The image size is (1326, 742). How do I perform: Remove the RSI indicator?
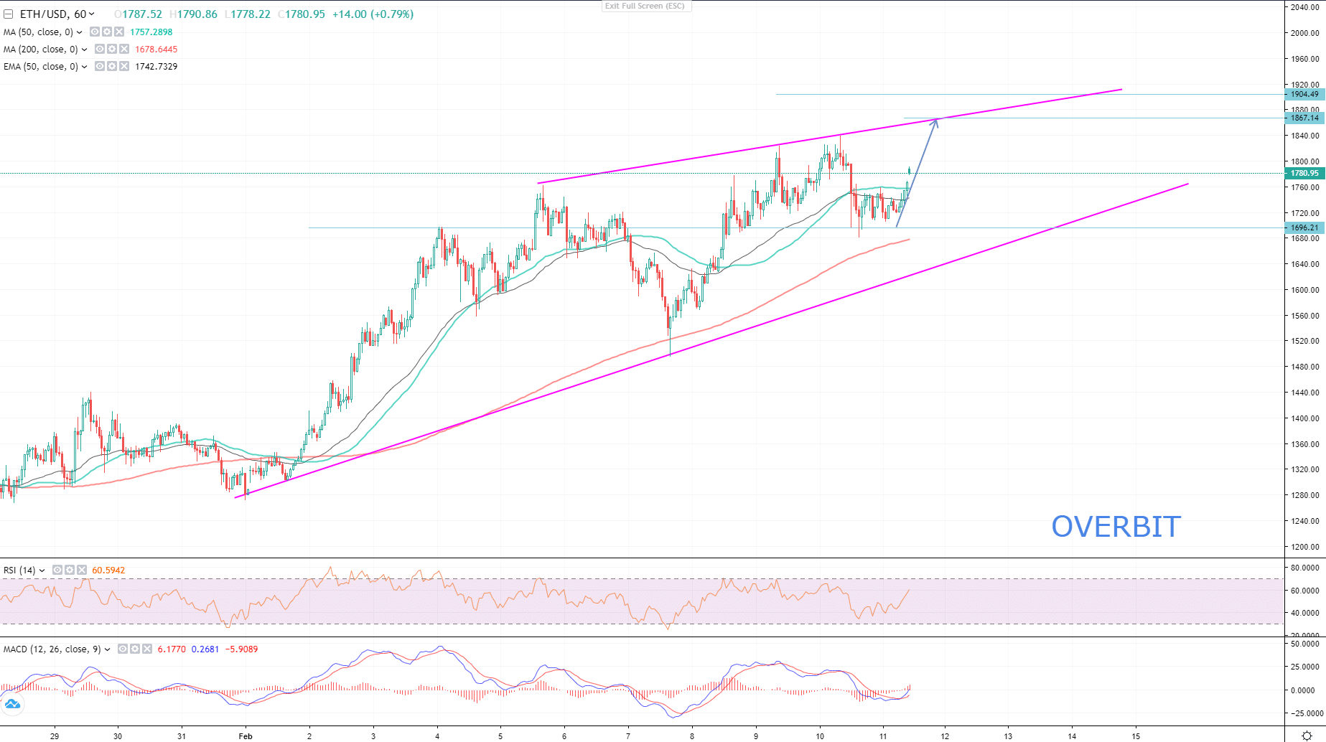coord(82,570)
